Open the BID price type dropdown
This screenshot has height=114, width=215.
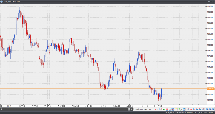coord(151,109)
